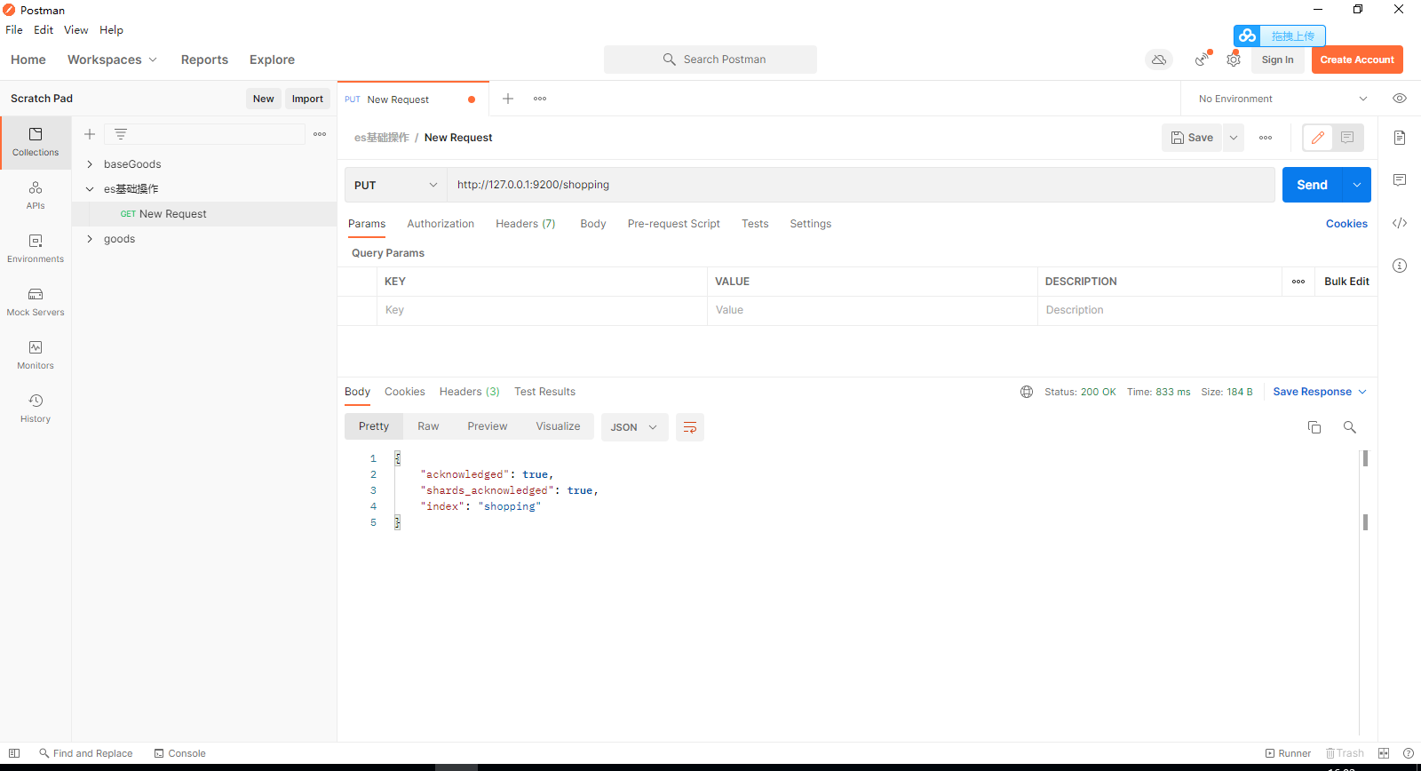Open the comments icon in right sidebar
The width and height of the screenshot is (1421, 771).
tap(1400, 180)
